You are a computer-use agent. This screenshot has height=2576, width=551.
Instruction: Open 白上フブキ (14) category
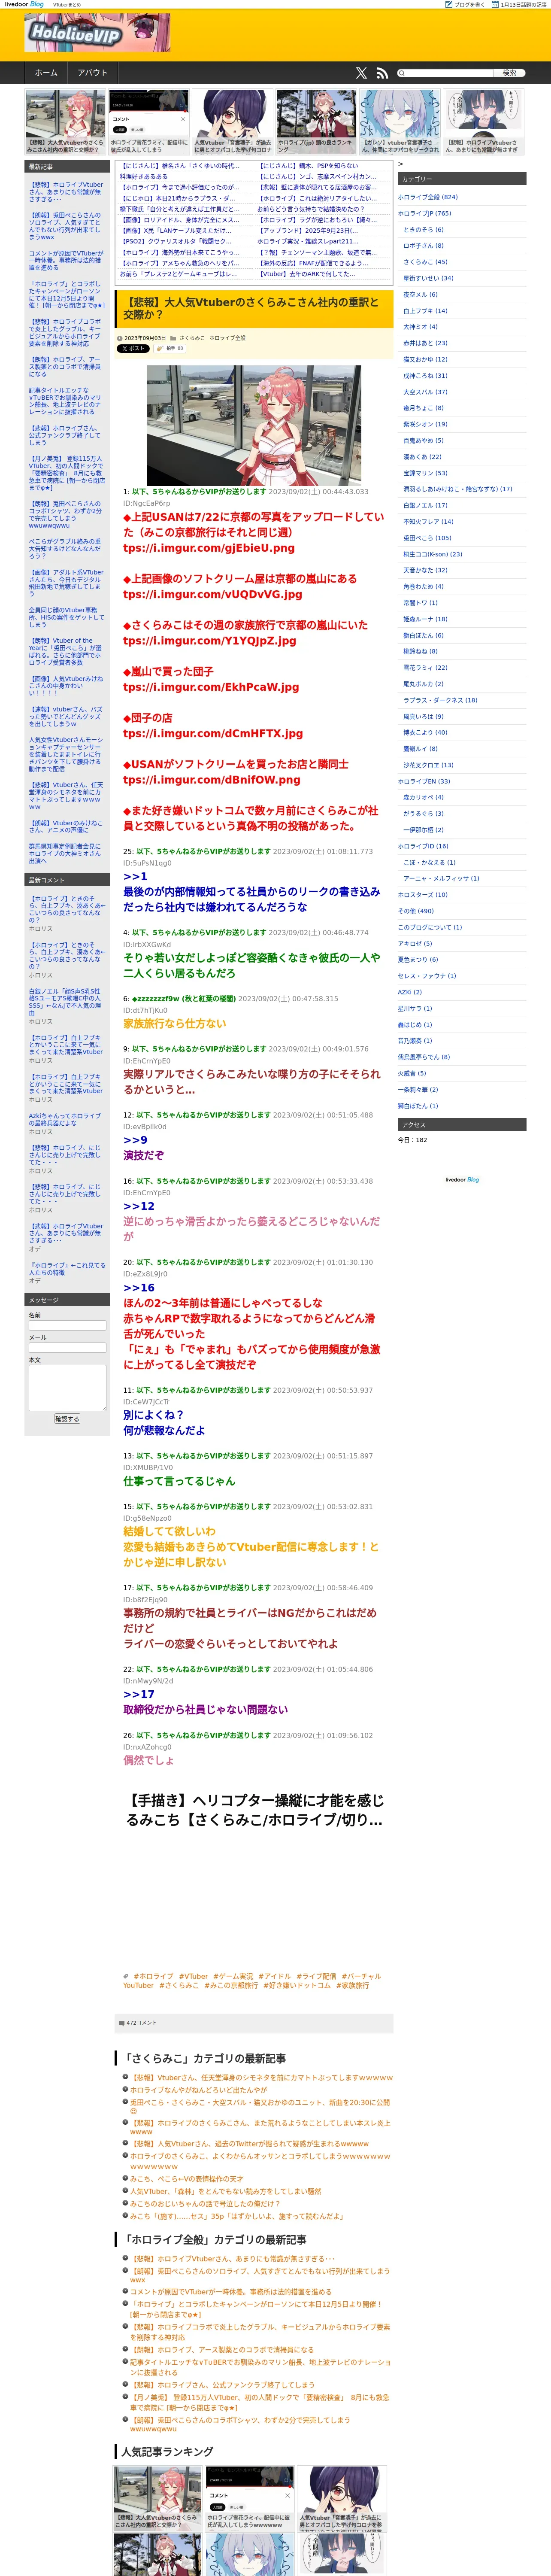pyautogui.click(x=426, y=311)
